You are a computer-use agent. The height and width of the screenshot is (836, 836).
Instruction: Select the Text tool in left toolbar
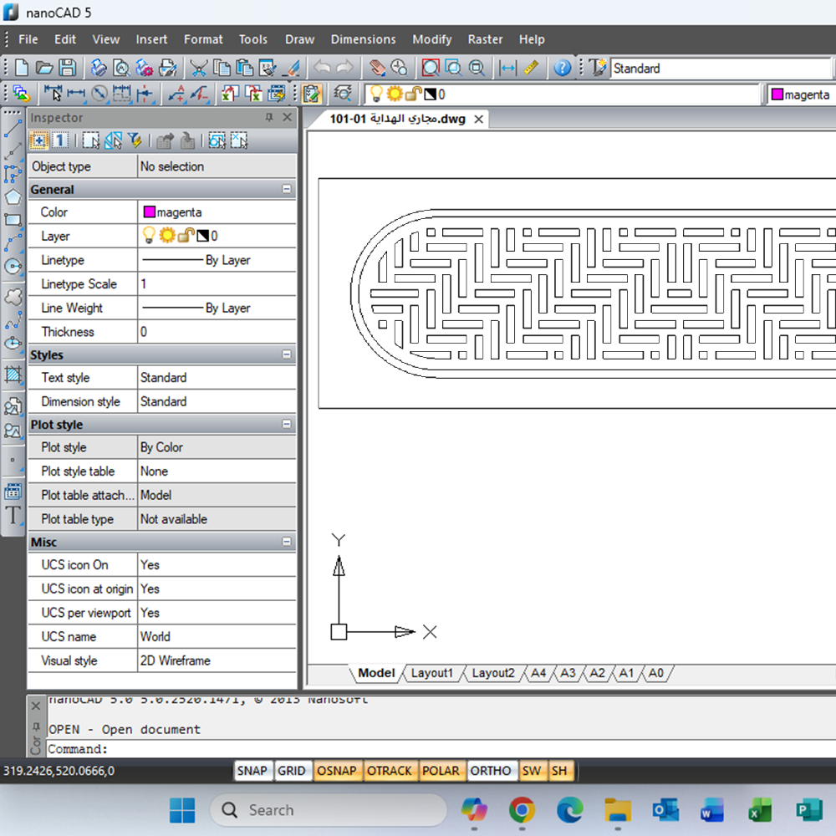click(x=13, y=515)
